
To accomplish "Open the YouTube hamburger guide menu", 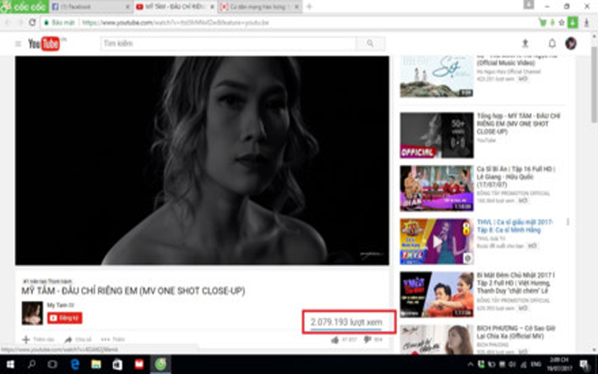I will pos(17,44).
